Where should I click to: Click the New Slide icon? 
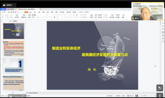pos(24,15)
